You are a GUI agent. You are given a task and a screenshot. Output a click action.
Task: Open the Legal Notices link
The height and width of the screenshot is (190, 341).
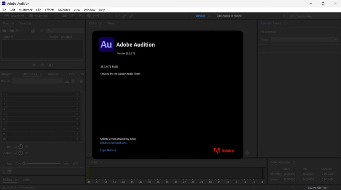(x=108, y=150)
